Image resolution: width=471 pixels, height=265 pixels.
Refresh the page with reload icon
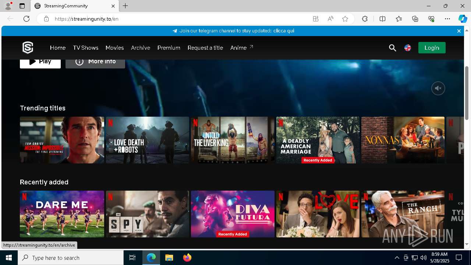[x=26, y=19]
